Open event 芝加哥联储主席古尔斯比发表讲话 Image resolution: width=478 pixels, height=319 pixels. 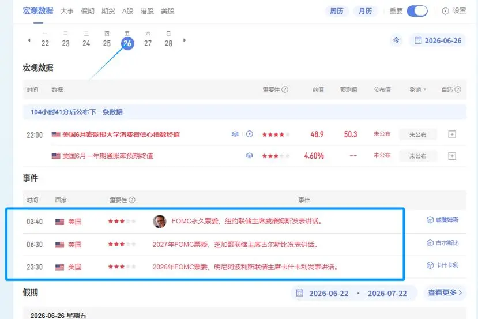(x=235, y=245)
